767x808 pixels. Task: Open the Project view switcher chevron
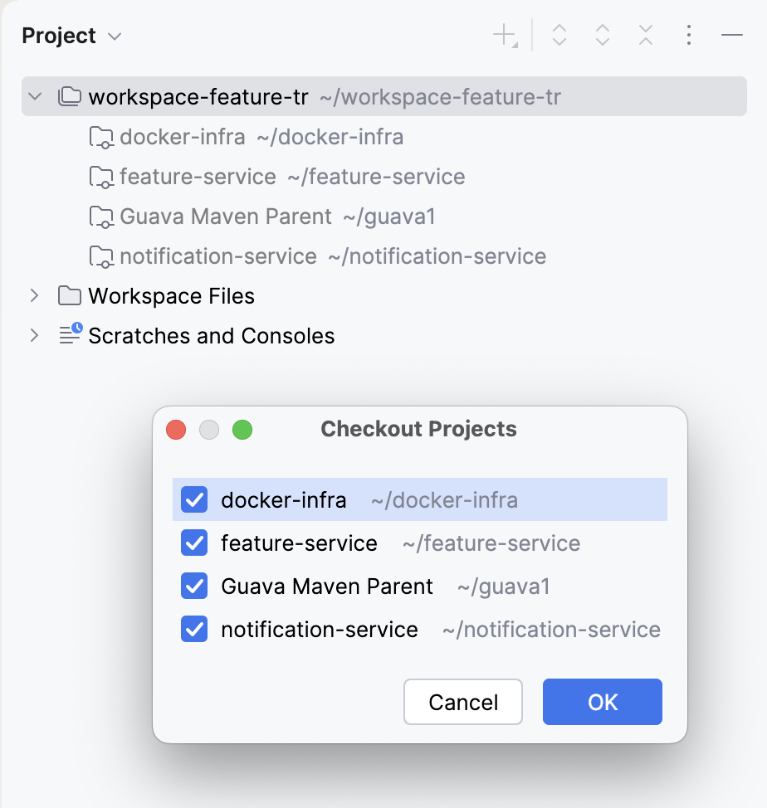(115, 36)
